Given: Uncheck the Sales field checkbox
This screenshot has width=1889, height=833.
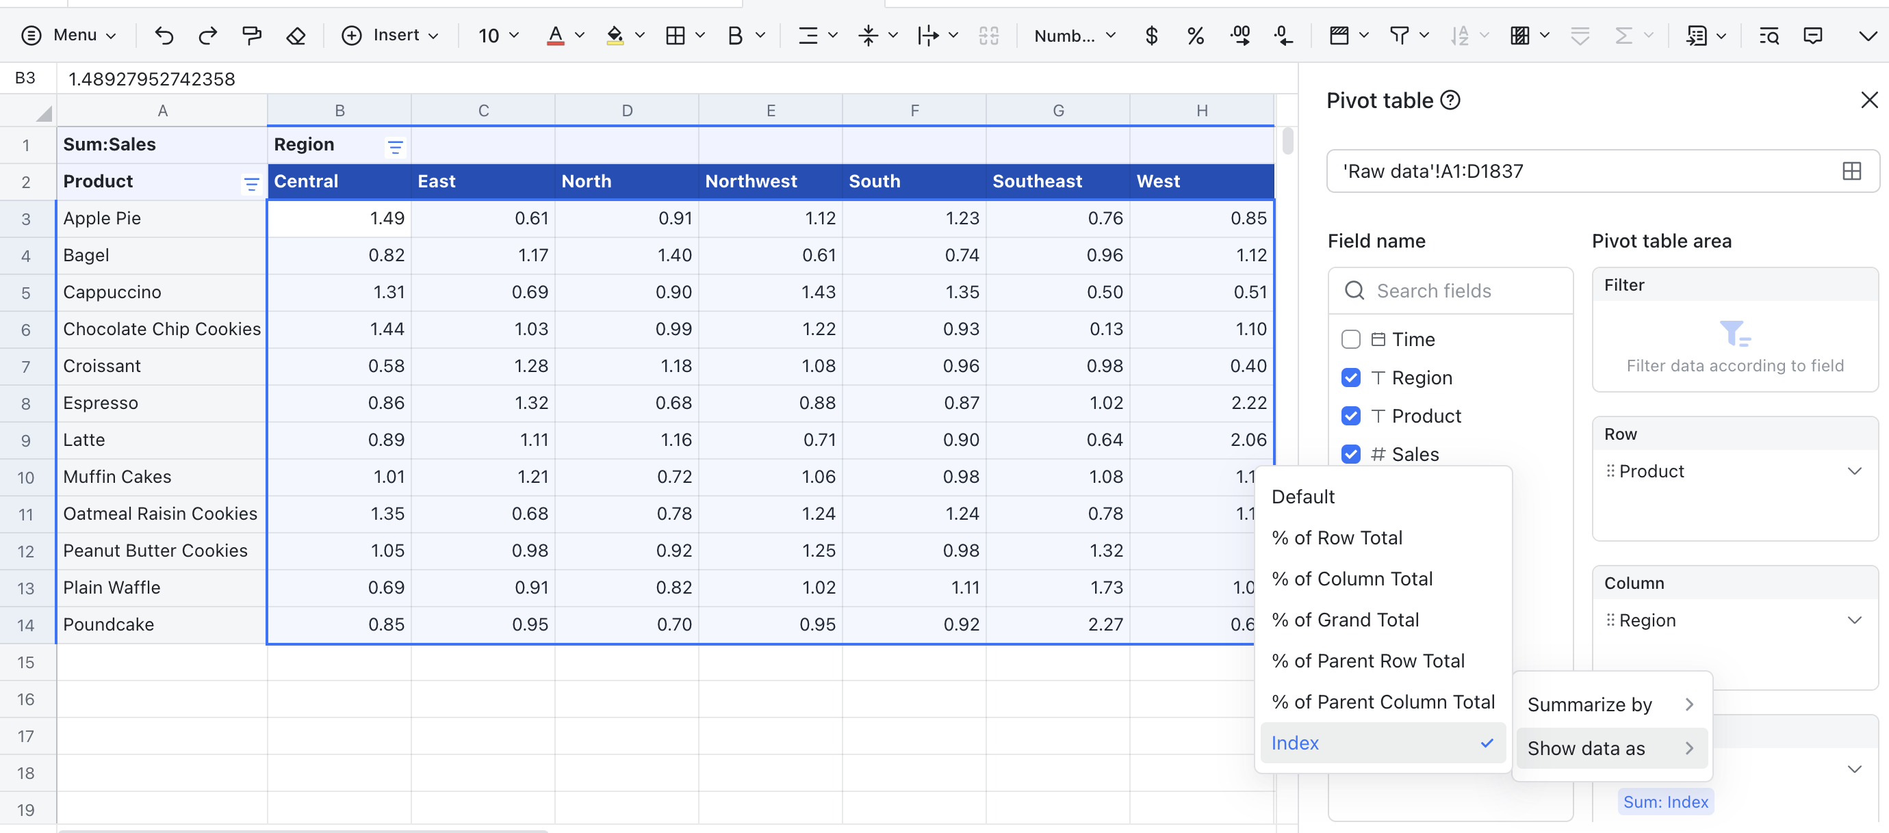Looking at the screenshot, I should pos(1352,454).
